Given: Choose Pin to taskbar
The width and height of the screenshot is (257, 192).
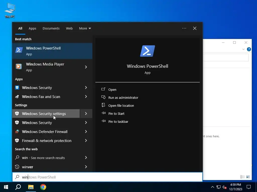Looking at the screenshot, I should tap(118, 121).
